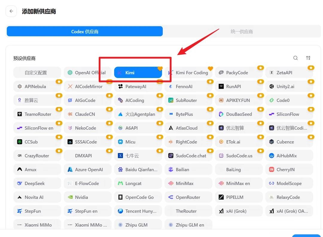Image resolution: width=323 pixels, height=237 pixels.
Task: Click the RunAPI logo icon
Action: pyautogui.click(x=221, y=86)
